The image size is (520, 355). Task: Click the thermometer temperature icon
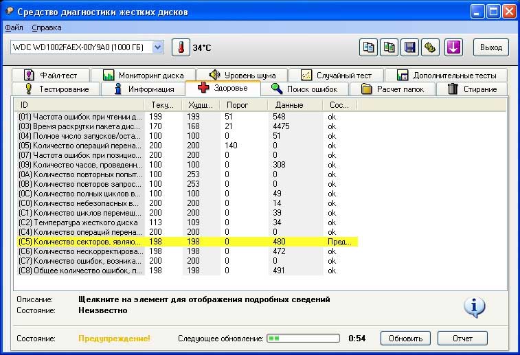[x=180, y=47]
